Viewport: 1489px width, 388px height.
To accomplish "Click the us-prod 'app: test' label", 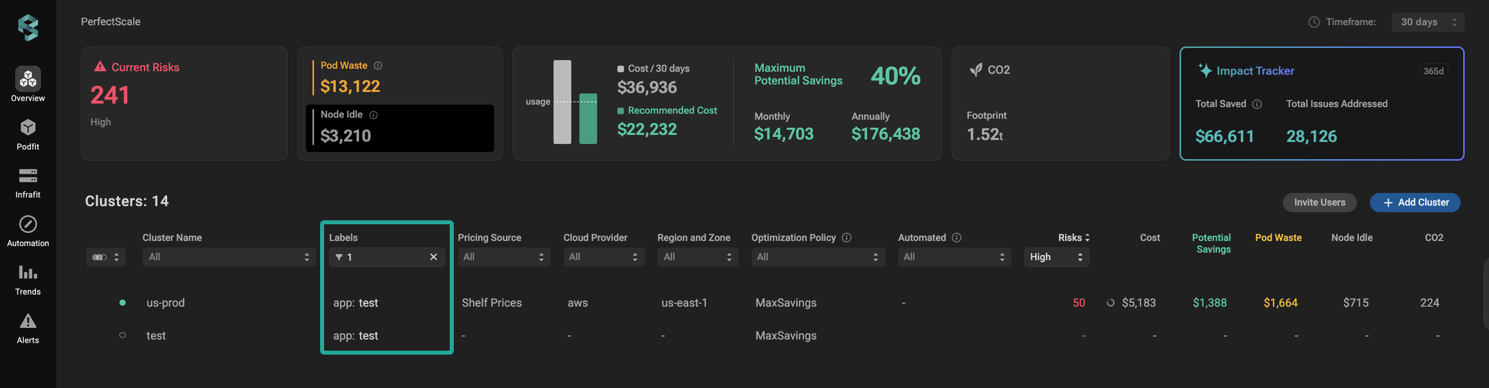I will (356, 303).
